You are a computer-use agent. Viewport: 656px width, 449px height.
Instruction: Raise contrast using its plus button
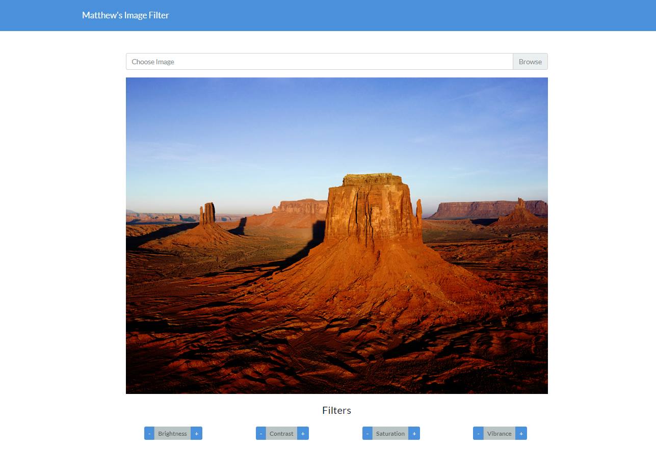tap(303, 433)
